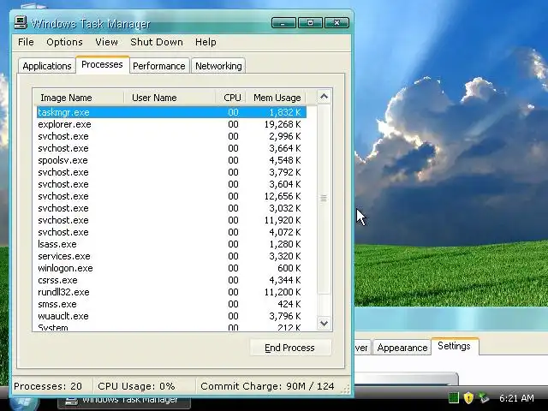
Task: Select the Processes tab
Action: 102,65
